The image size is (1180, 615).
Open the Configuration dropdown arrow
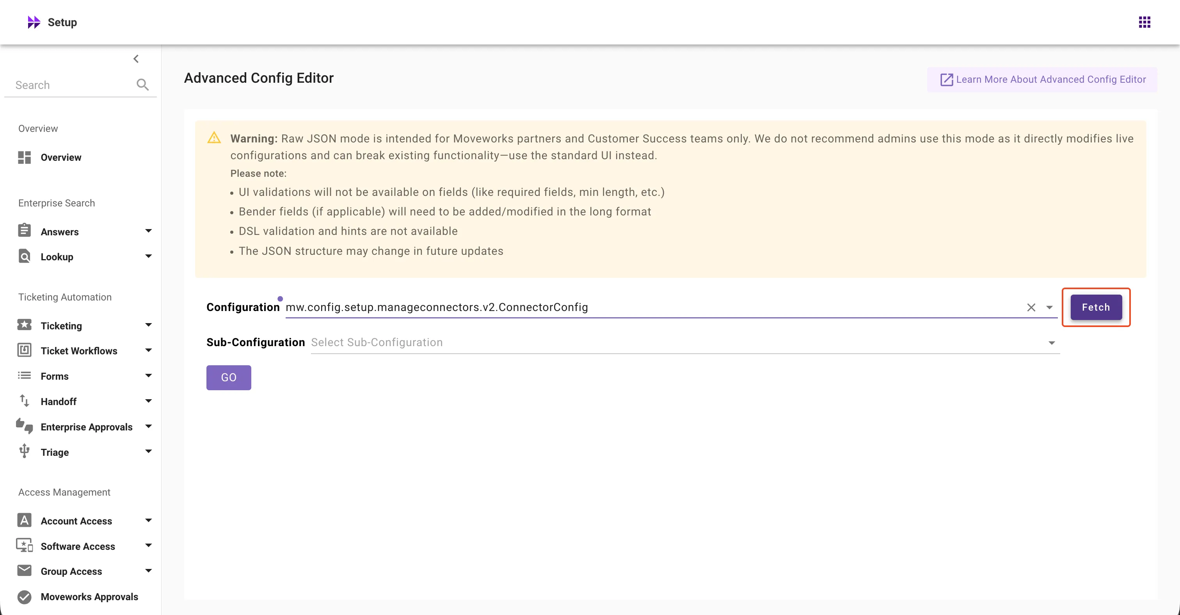click(1049, 307)
